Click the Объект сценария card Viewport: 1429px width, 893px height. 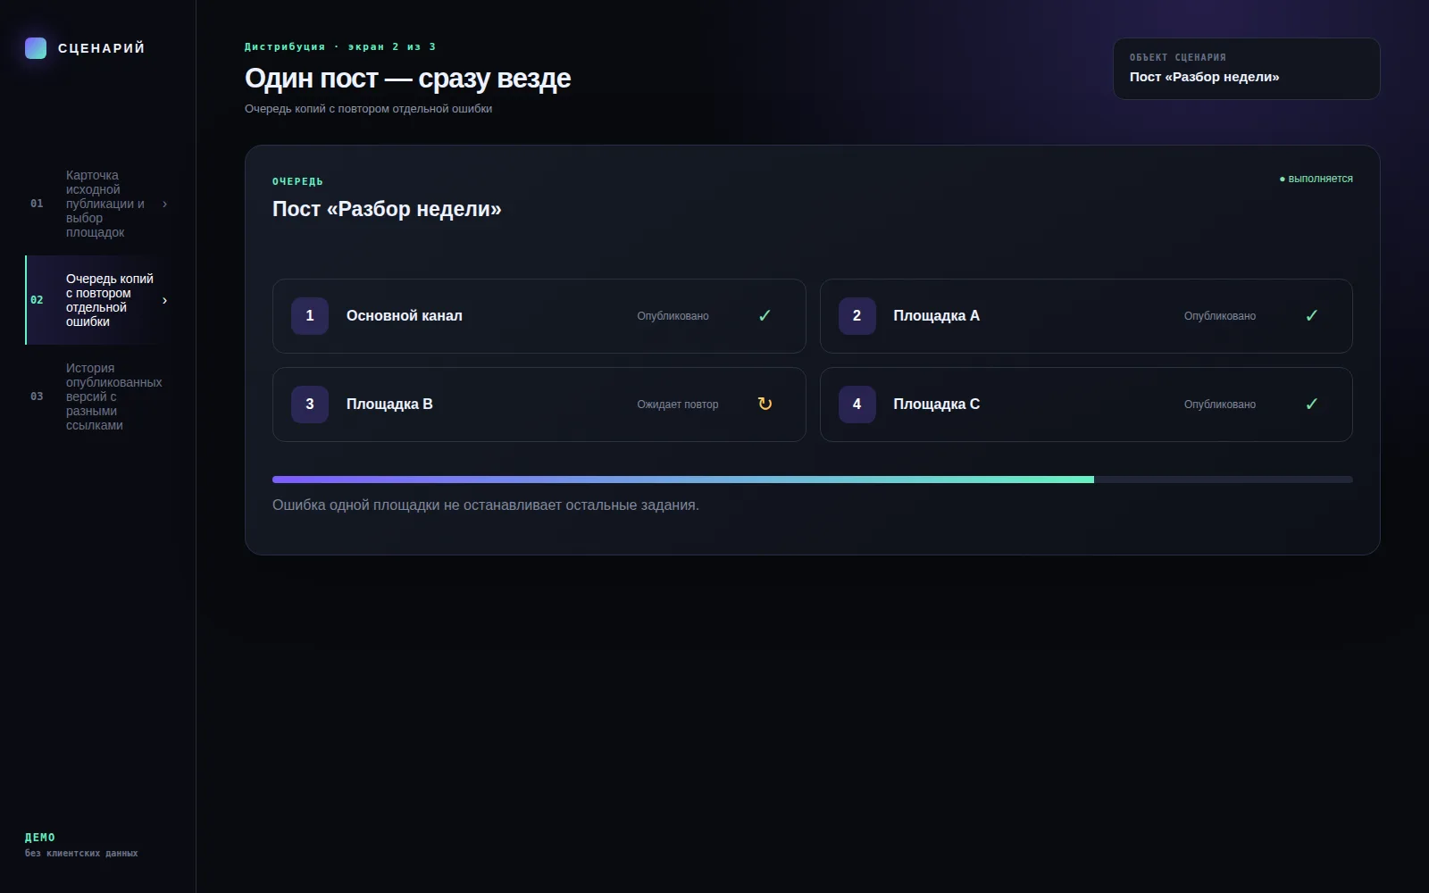click(1246, 69)
